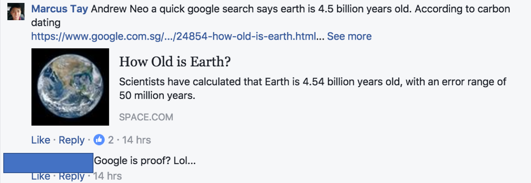
Task: View the 2 reactions count
Action: click(x=111, y=140)
